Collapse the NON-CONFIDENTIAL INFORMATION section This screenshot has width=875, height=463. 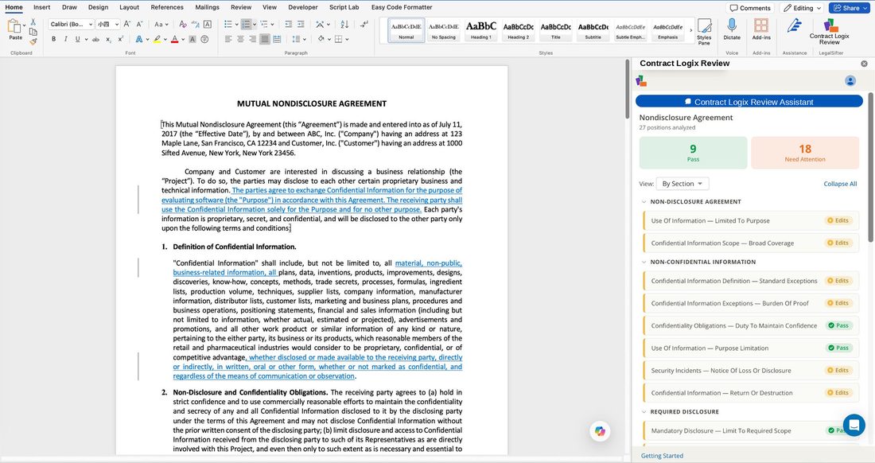point(644,263)
